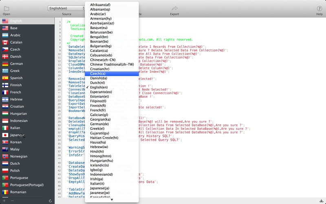Open a file with the Open folder icon
326x204 pixels.
(x=7, y=8)
